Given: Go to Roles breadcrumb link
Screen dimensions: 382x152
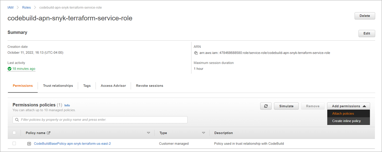Looking at the screenshot, I should [x=26, y=7].
